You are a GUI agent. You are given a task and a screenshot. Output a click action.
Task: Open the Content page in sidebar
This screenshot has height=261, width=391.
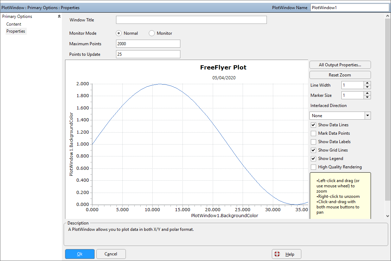coord(14,24)
